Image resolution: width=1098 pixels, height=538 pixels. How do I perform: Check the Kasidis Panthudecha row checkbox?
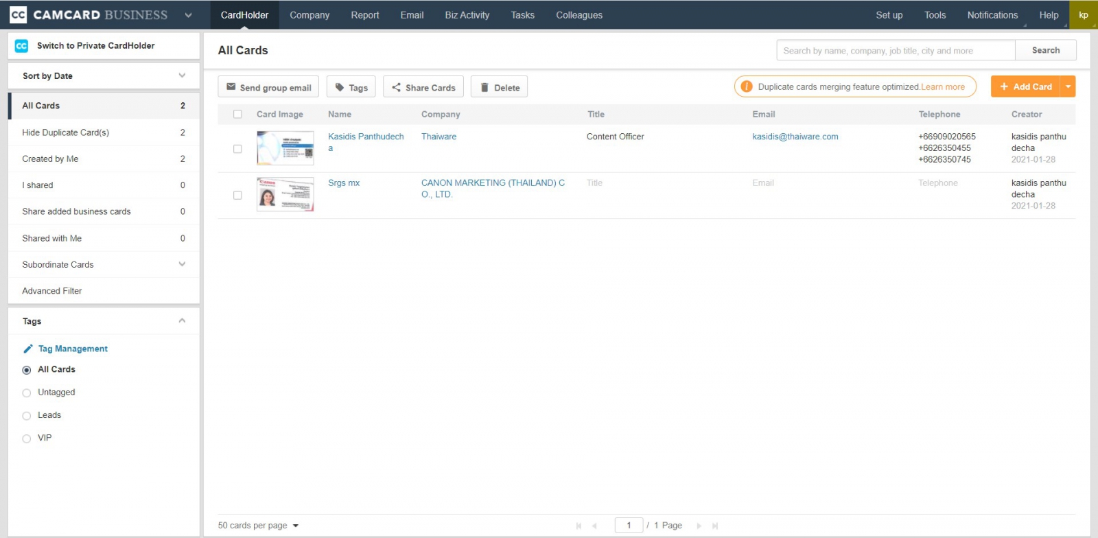pyautogui.click(x=237, y=149)
